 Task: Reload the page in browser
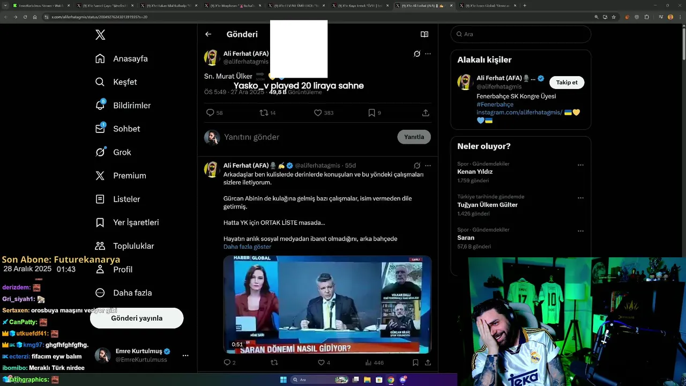[25, 17]
